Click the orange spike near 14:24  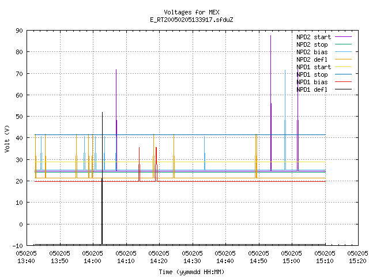[x=174, y=156]
